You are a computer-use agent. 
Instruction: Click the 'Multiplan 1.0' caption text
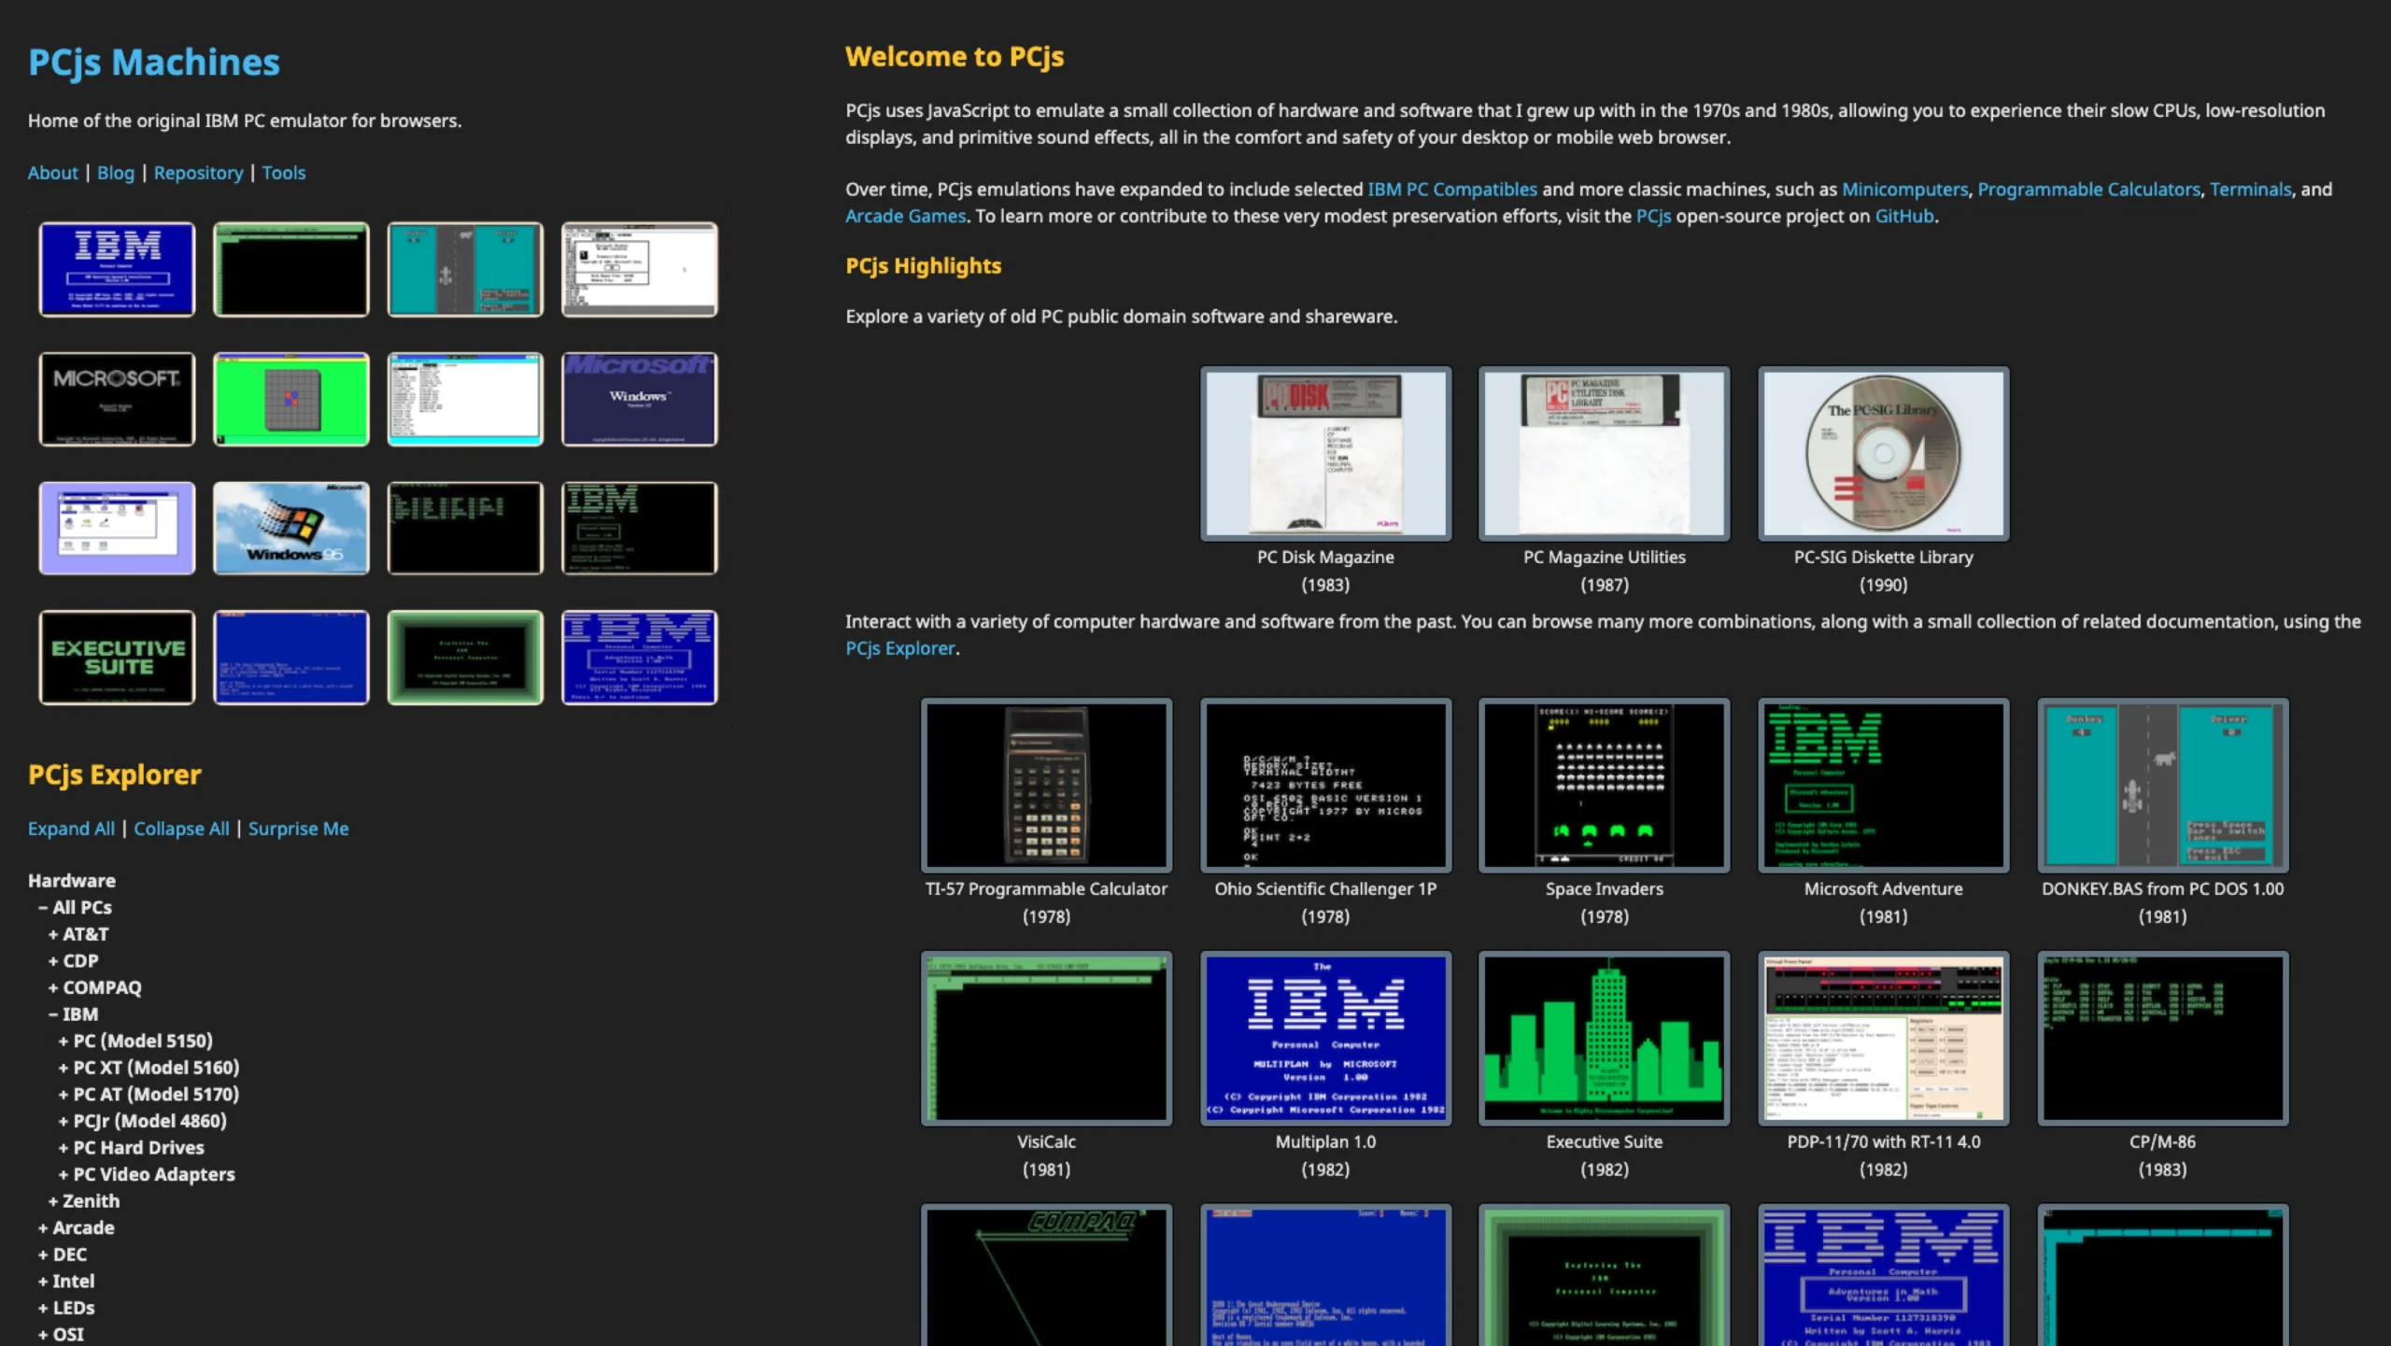[x=1325, y=1141]
